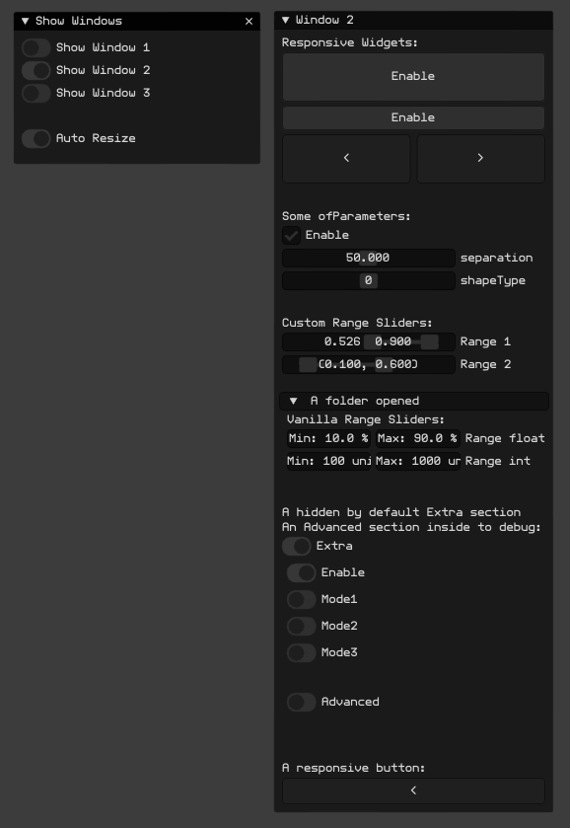Uncheck the Enable checkbox under ofParameters
The width and height of the screenshot is (570, 828).
pyautogui.click(x=291, y=235)
